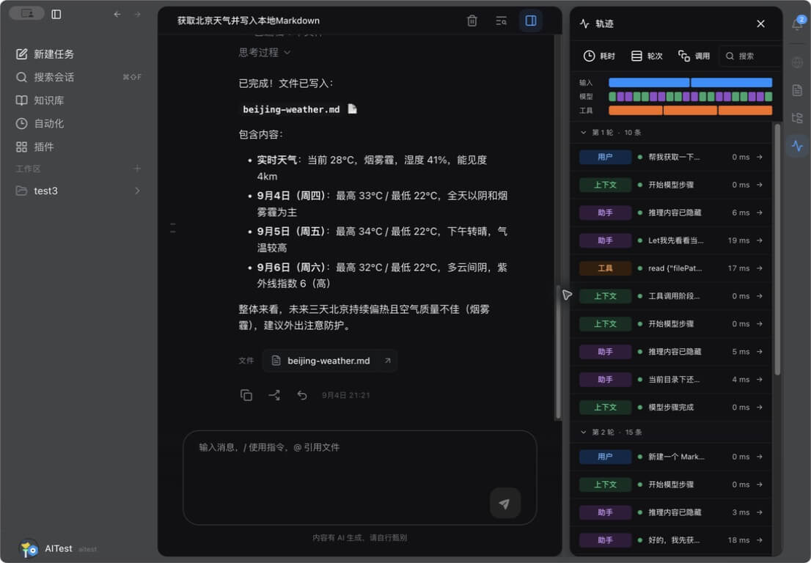The height and width of the screenshot is (563, 811).
Task: Click the blue 输入 timeline bar
Action: (690, 83)
